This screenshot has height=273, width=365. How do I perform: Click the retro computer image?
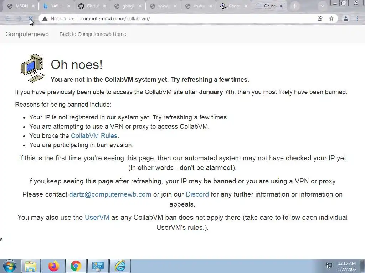(x=32, y=68)
